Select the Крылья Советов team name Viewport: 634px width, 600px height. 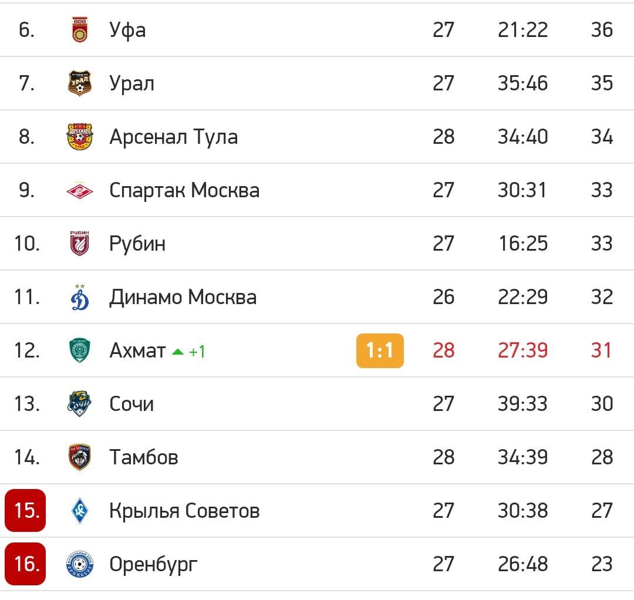coord(184,511)
